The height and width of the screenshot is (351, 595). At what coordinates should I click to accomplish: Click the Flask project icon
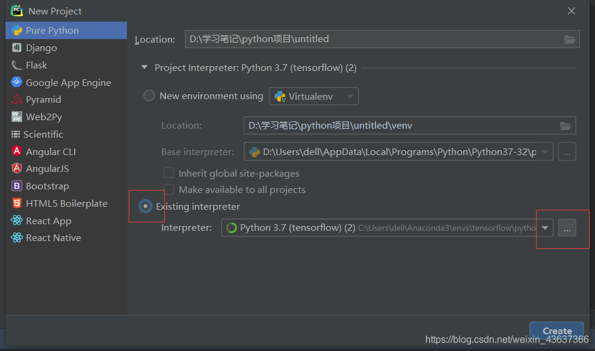click(x=17, y=65)
